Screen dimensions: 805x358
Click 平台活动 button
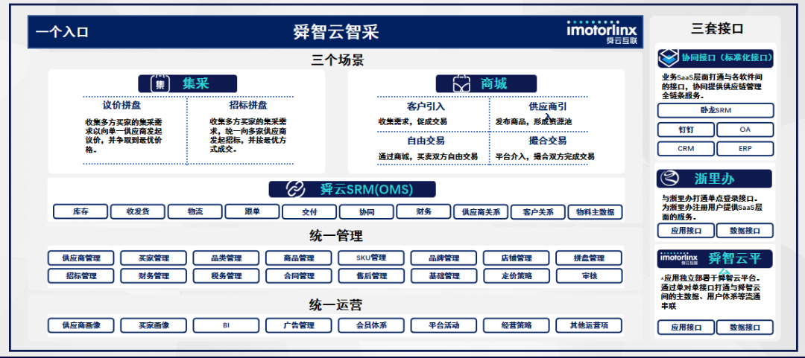(443, 325)
